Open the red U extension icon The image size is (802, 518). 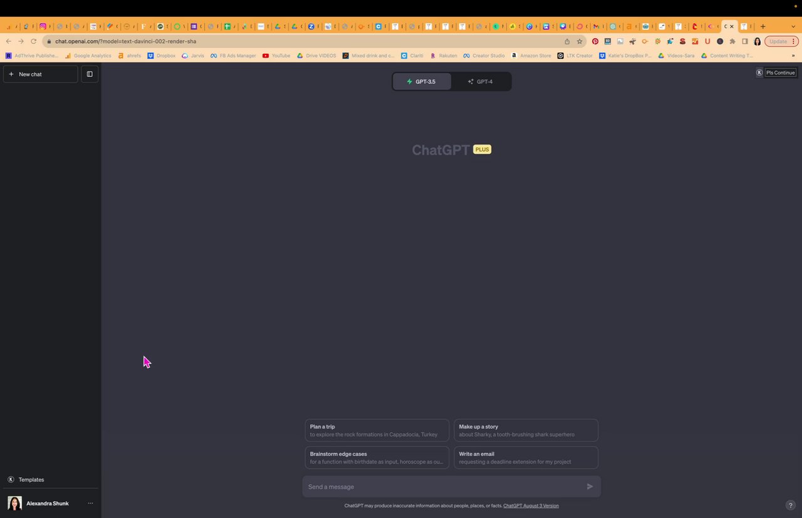pyautogui.click(x=707, y=41)
